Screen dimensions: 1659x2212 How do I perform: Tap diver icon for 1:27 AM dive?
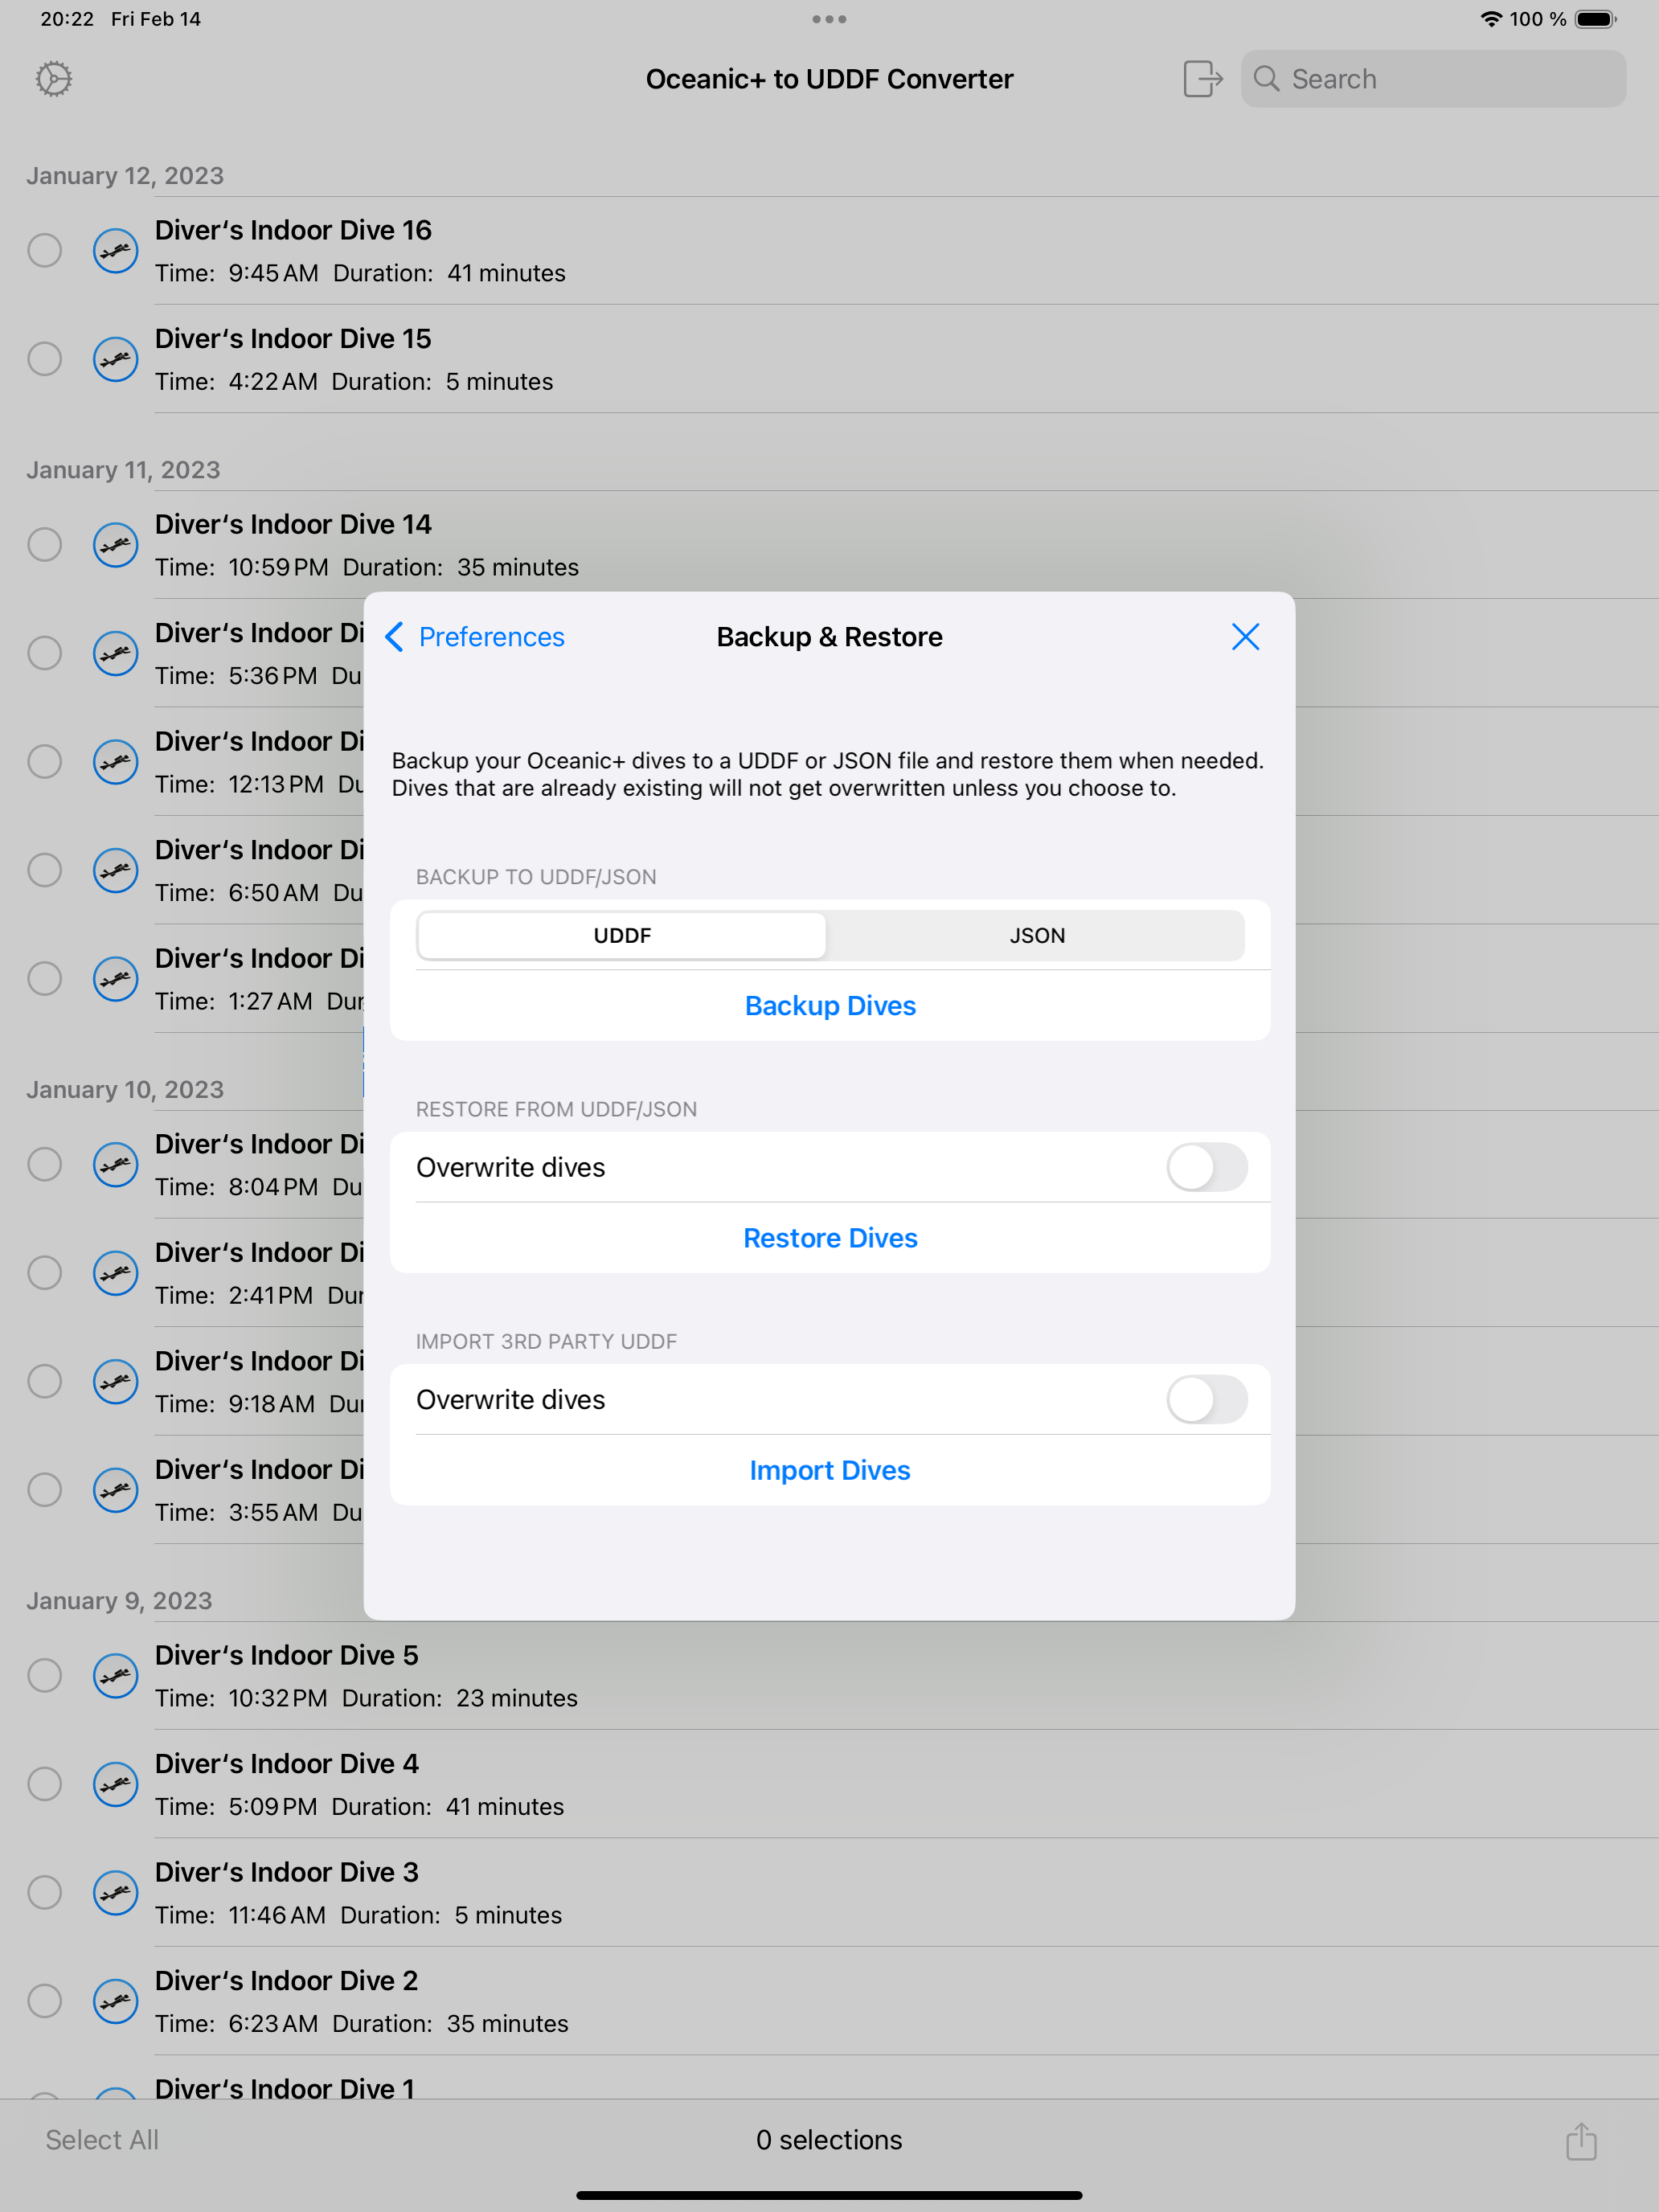click(116, 979)
